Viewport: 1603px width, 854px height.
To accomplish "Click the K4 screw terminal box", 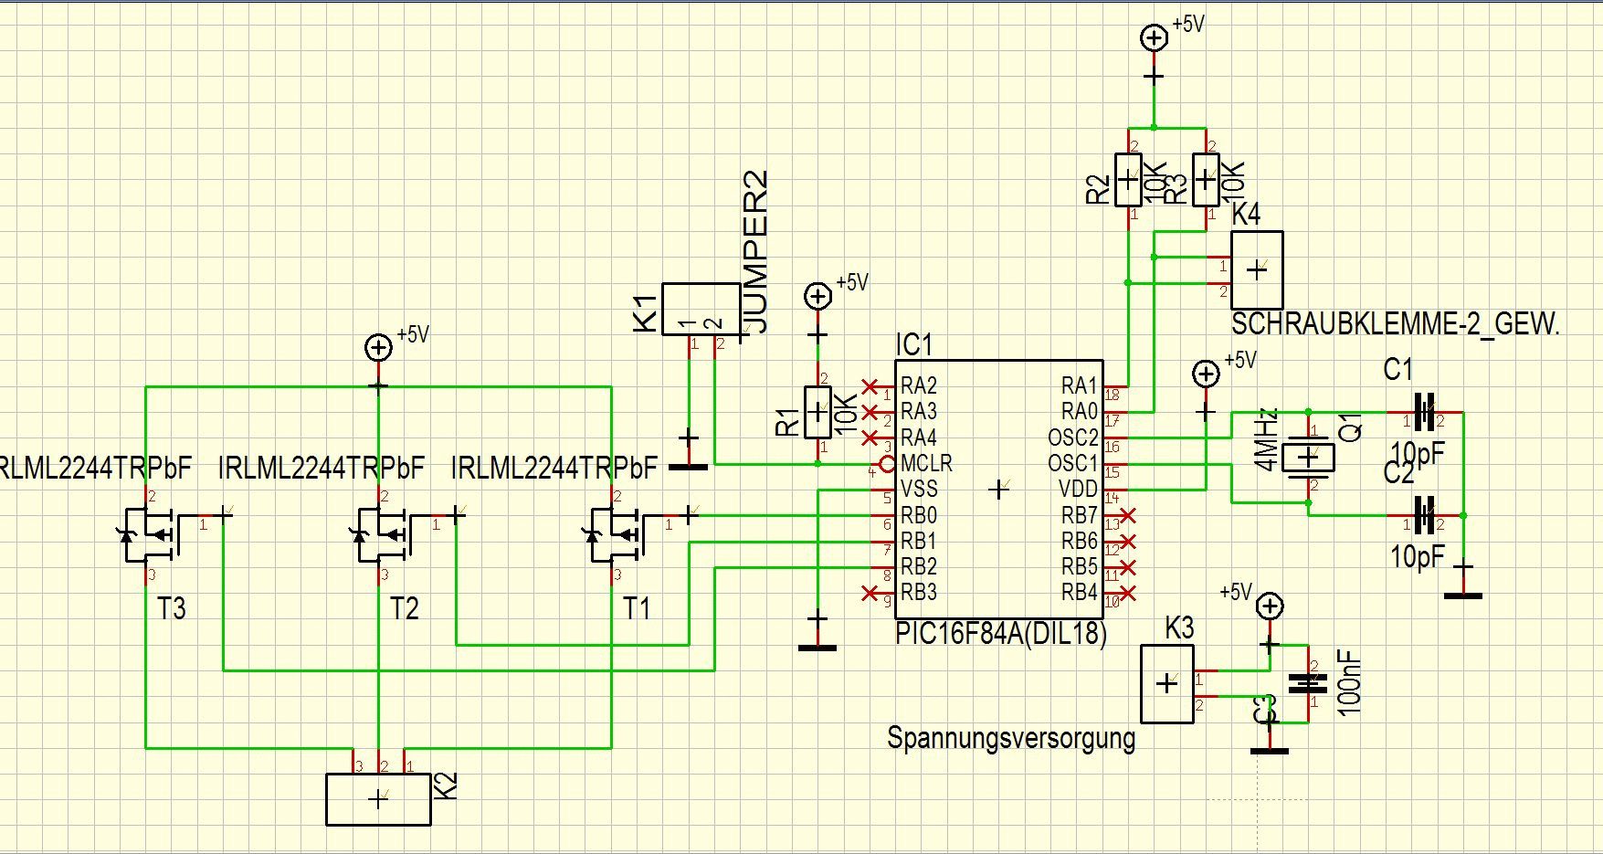I will coord(1257,269).
